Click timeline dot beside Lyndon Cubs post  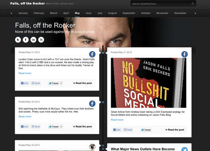point(103,53)
